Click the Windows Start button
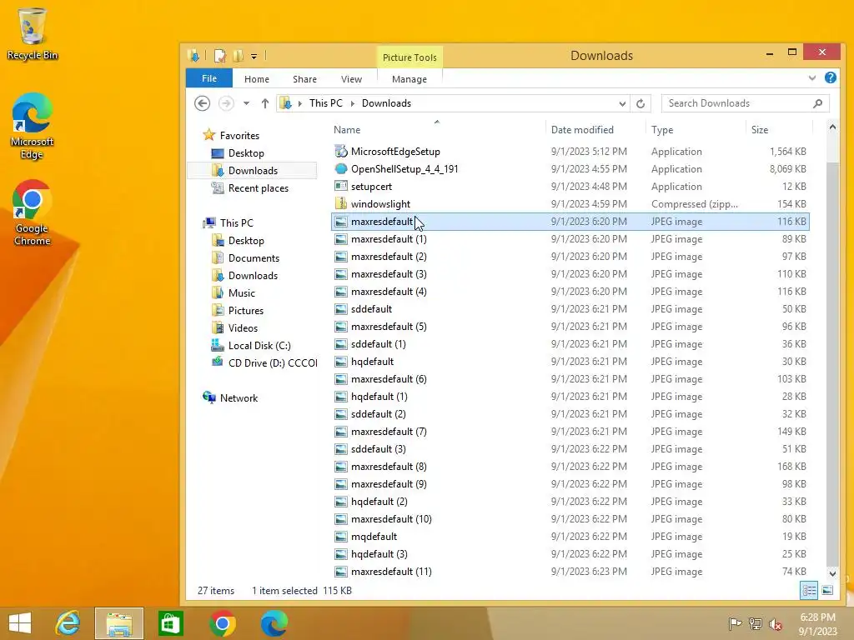The height and width of the screenshot is (640, 854). click(x=20, y=623)
